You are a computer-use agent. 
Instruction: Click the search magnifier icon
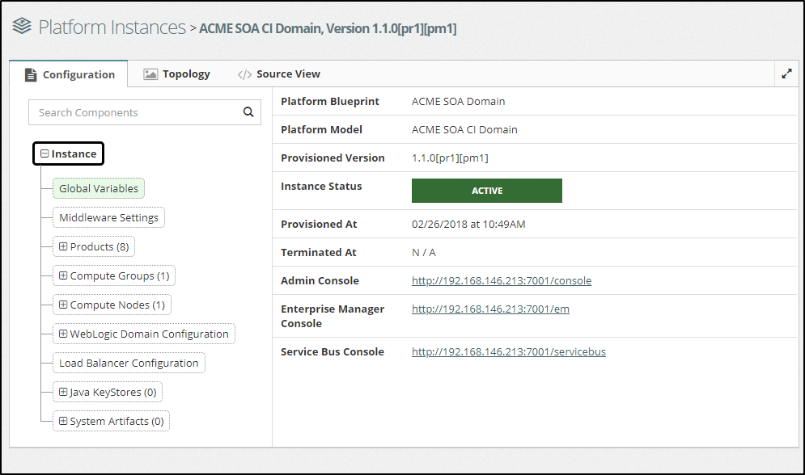[248, 112]
